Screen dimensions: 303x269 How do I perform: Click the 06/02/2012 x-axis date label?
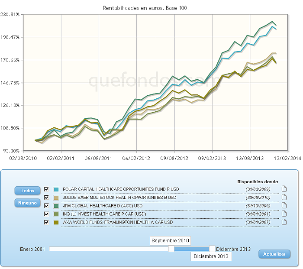point(136,159)
